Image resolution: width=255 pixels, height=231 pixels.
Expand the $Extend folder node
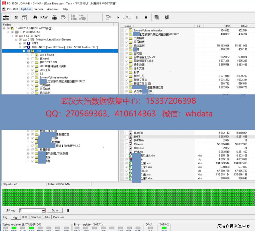[x=28, y=59]
